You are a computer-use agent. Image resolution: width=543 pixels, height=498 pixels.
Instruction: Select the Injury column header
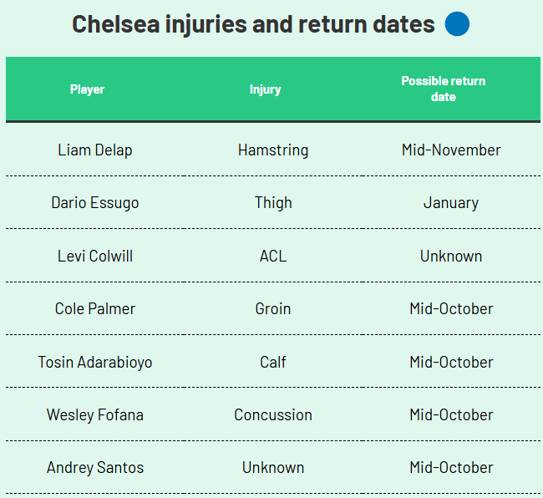(x=265, y=89)
